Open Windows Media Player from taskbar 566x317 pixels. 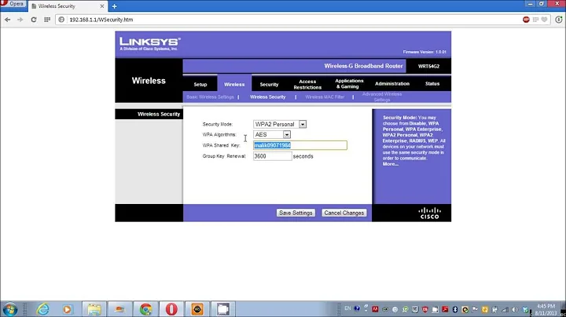click(x=67, y=309)
